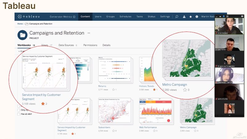Screen dimensions: 247x139
Task: Open the Settings tab
Action: tap(165, 17)
